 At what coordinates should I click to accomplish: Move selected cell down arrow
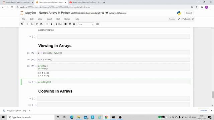[x=51, y=24]
